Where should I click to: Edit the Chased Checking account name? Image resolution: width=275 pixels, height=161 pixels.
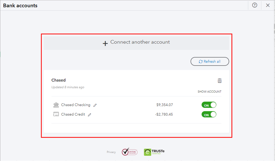point(95,105)
